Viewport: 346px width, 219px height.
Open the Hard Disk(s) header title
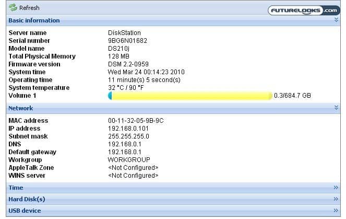click(x=27, y=199)
